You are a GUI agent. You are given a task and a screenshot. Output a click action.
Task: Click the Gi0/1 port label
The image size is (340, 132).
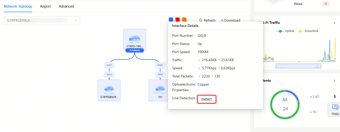tap(109, 65)
